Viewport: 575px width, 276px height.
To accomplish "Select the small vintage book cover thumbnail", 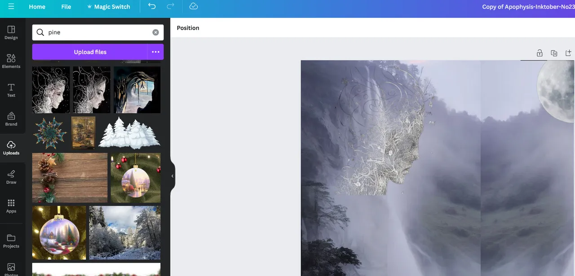I will (83, 133).
